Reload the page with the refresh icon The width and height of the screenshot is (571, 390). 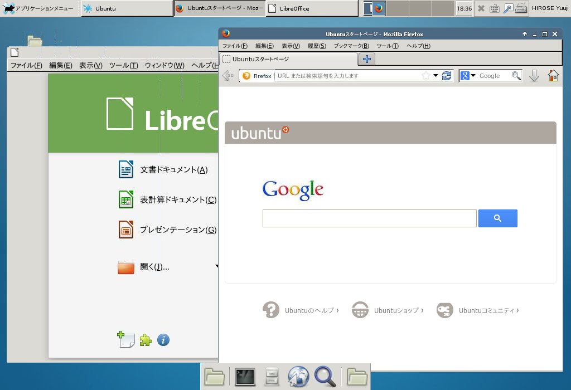tap(447, 76)
